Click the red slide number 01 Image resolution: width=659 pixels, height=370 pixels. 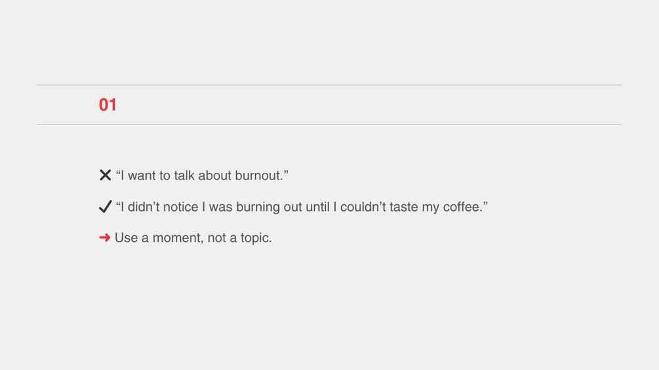pos(108,105)
